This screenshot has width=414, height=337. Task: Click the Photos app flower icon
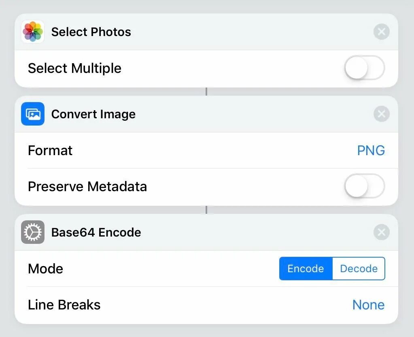(33, 32)
